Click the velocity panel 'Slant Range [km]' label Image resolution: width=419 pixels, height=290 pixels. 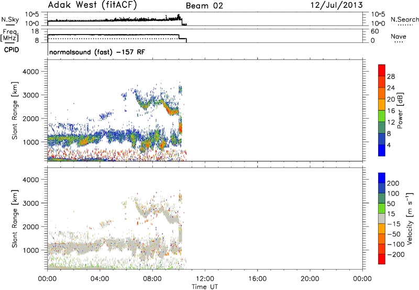15,219
